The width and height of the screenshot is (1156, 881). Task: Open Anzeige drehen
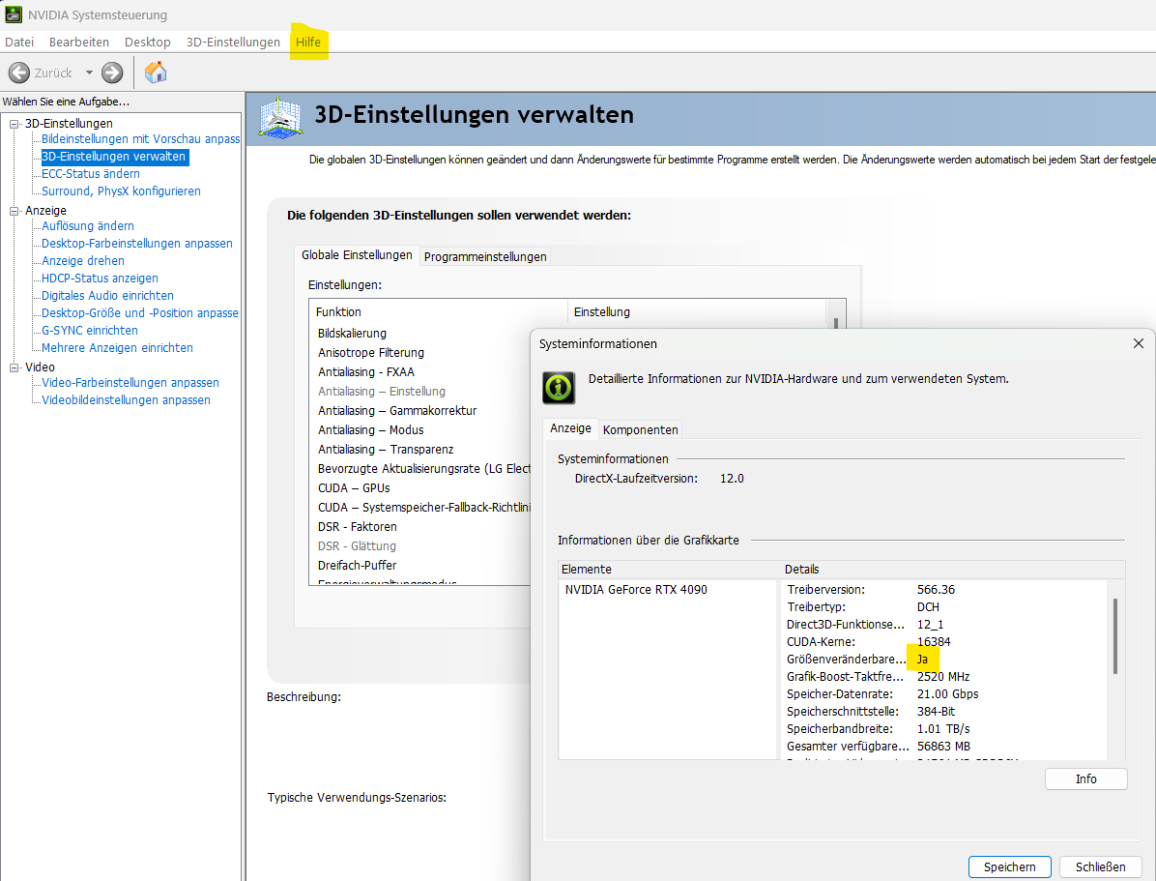tap(82, 260)
